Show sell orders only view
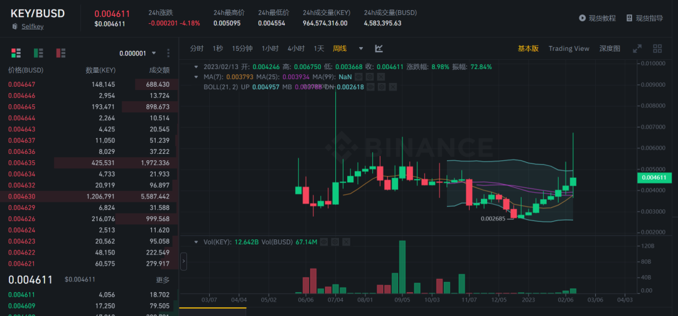This screenshot has height=316, width=678. point(61,53)
